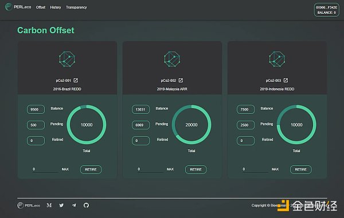Open the Twitter icon in footer
Screen dimensions: 344x218
[x=61, y=205]
